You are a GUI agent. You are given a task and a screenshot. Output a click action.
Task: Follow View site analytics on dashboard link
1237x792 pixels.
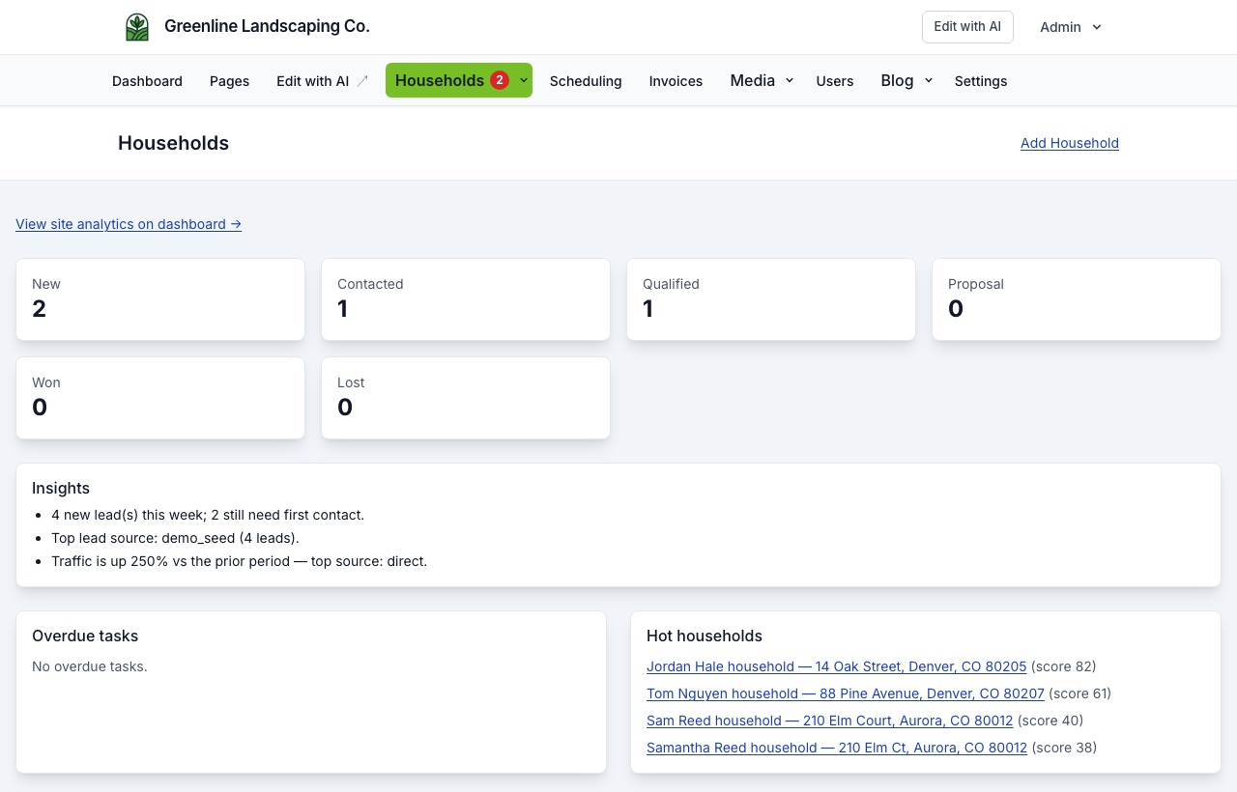tap(129, 224)
